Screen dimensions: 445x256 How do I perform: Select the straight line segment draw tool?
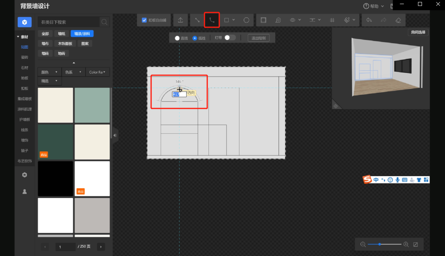coord(197,20)
